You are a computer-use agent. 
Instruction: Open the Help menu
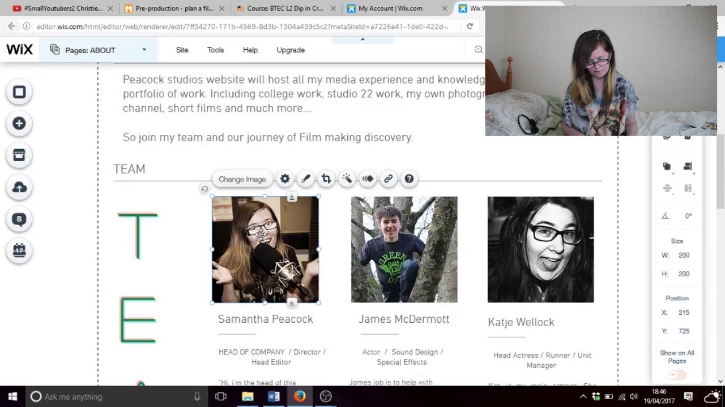tap(250, 50)
